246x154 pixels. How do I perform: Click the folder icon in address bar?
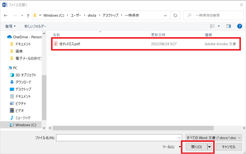point(35,15)
